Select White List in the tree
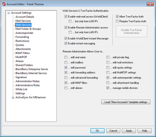156x137 pixels. tap(21, 89)
